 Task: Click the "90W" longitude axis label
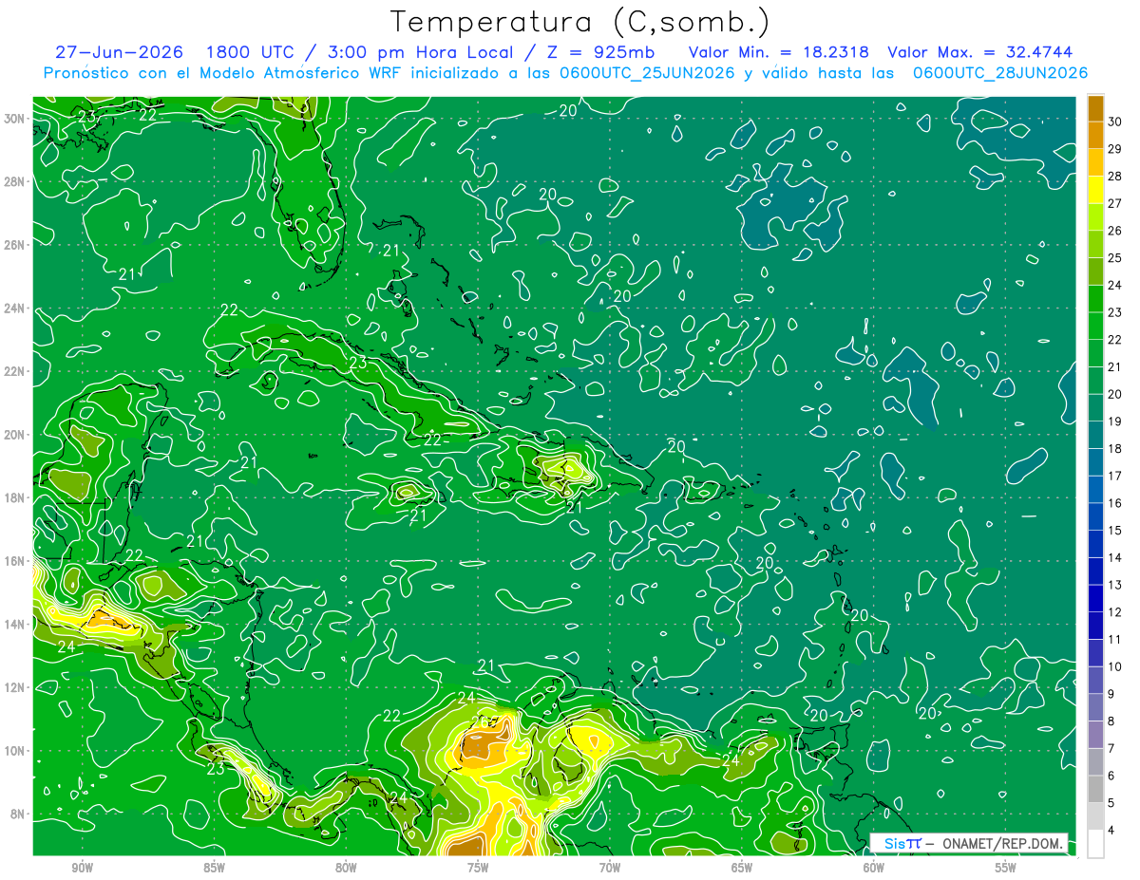click(x=83, y=869)
